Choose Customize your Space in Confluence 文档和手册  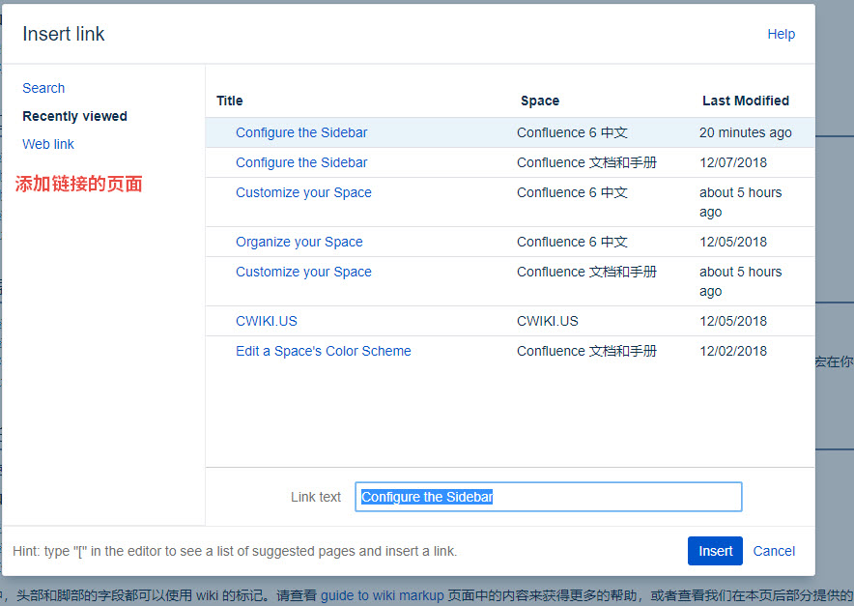pos(303,272)
